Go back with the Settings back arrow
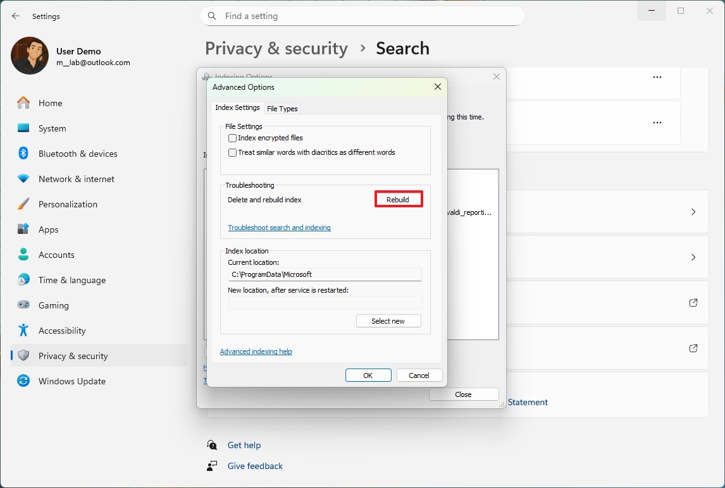This screenshot has height=488, width=725. (16, 16)
